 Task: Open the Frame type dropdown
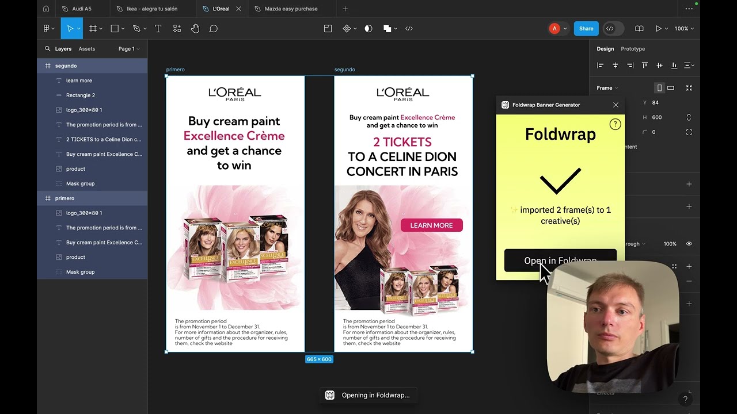pos(607,88)
